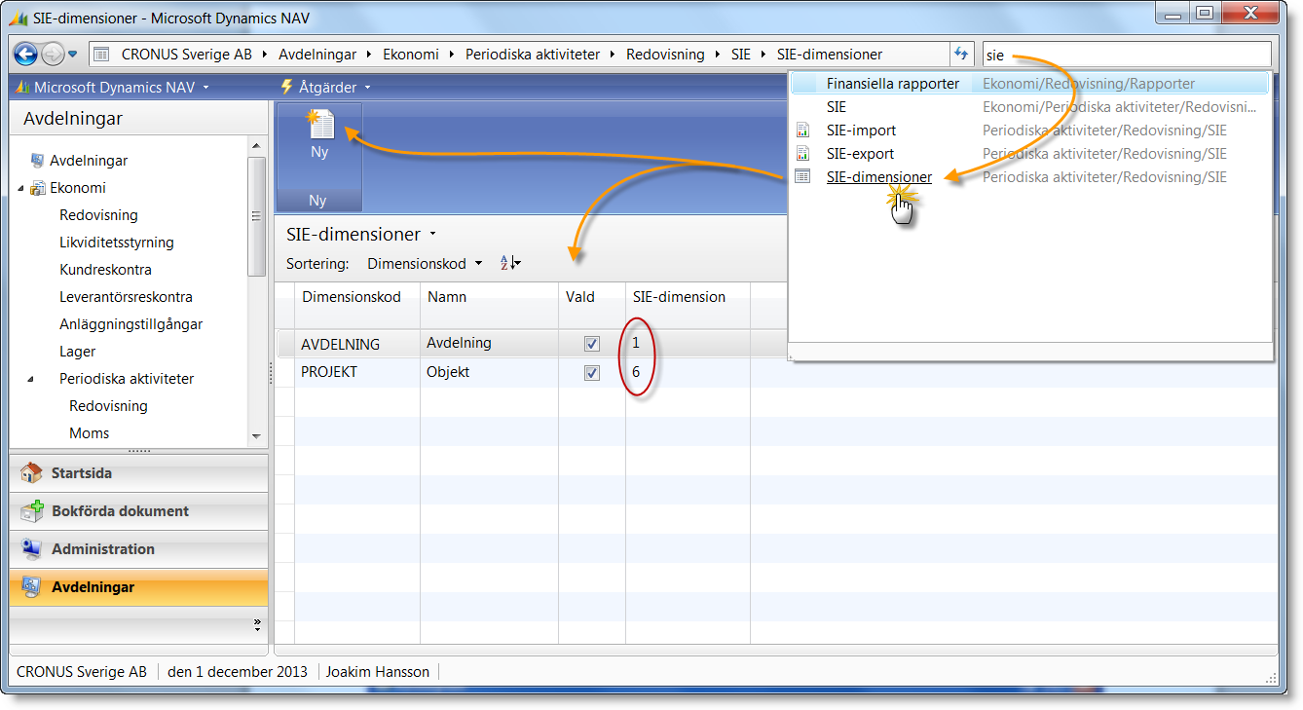Click the Administration icon
Viewport: 1303px width, 710px height.
(32, 549)
